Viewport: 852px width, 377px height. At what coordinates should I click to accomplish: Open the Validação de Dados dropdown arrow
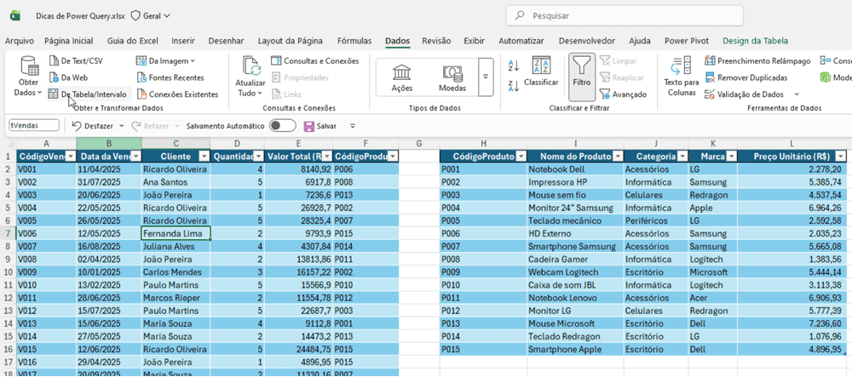click(x=796, y=94)
